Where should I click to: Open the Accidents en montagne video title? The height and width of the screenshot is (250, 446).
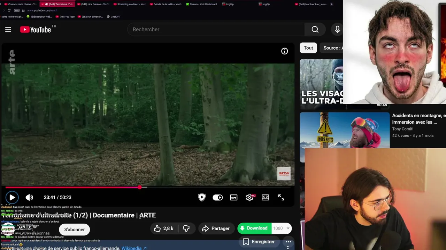click(x=419, y=119)
